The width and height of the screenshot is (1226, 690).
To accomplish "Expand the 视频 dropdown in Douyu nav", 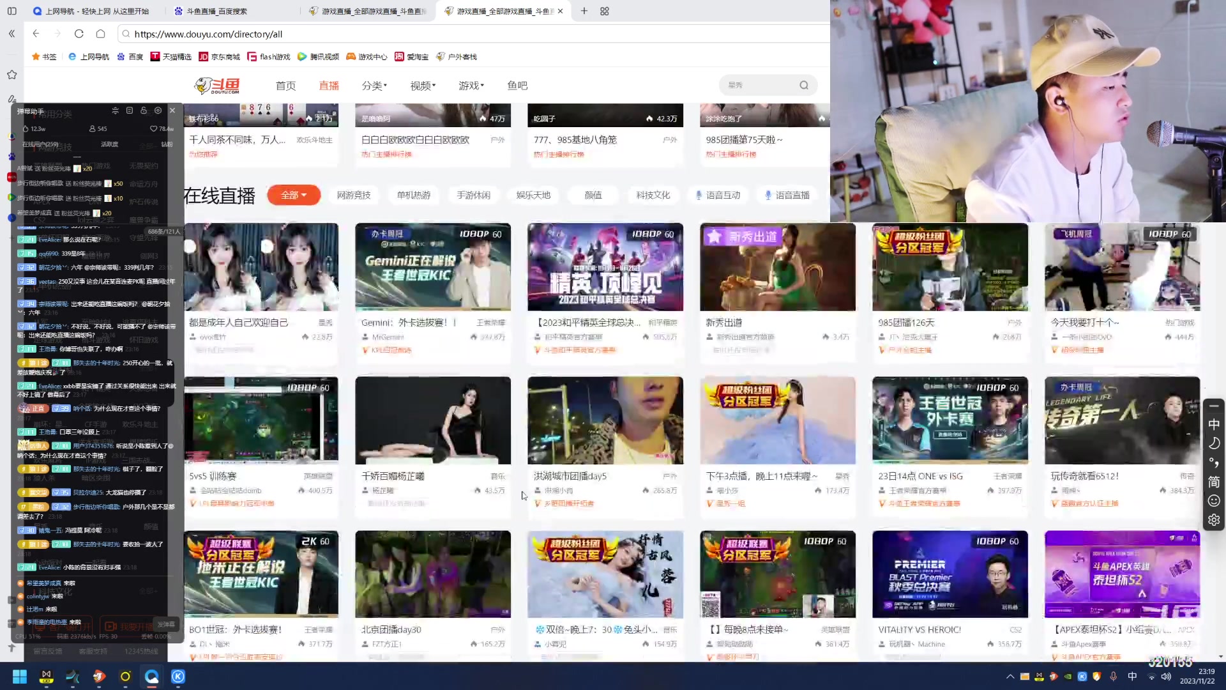I will [x=423, y=86].
